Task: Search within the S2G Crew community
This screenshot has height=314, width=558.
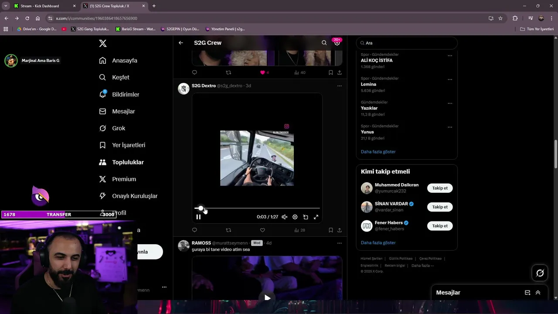Action: [x=324, y=43]
